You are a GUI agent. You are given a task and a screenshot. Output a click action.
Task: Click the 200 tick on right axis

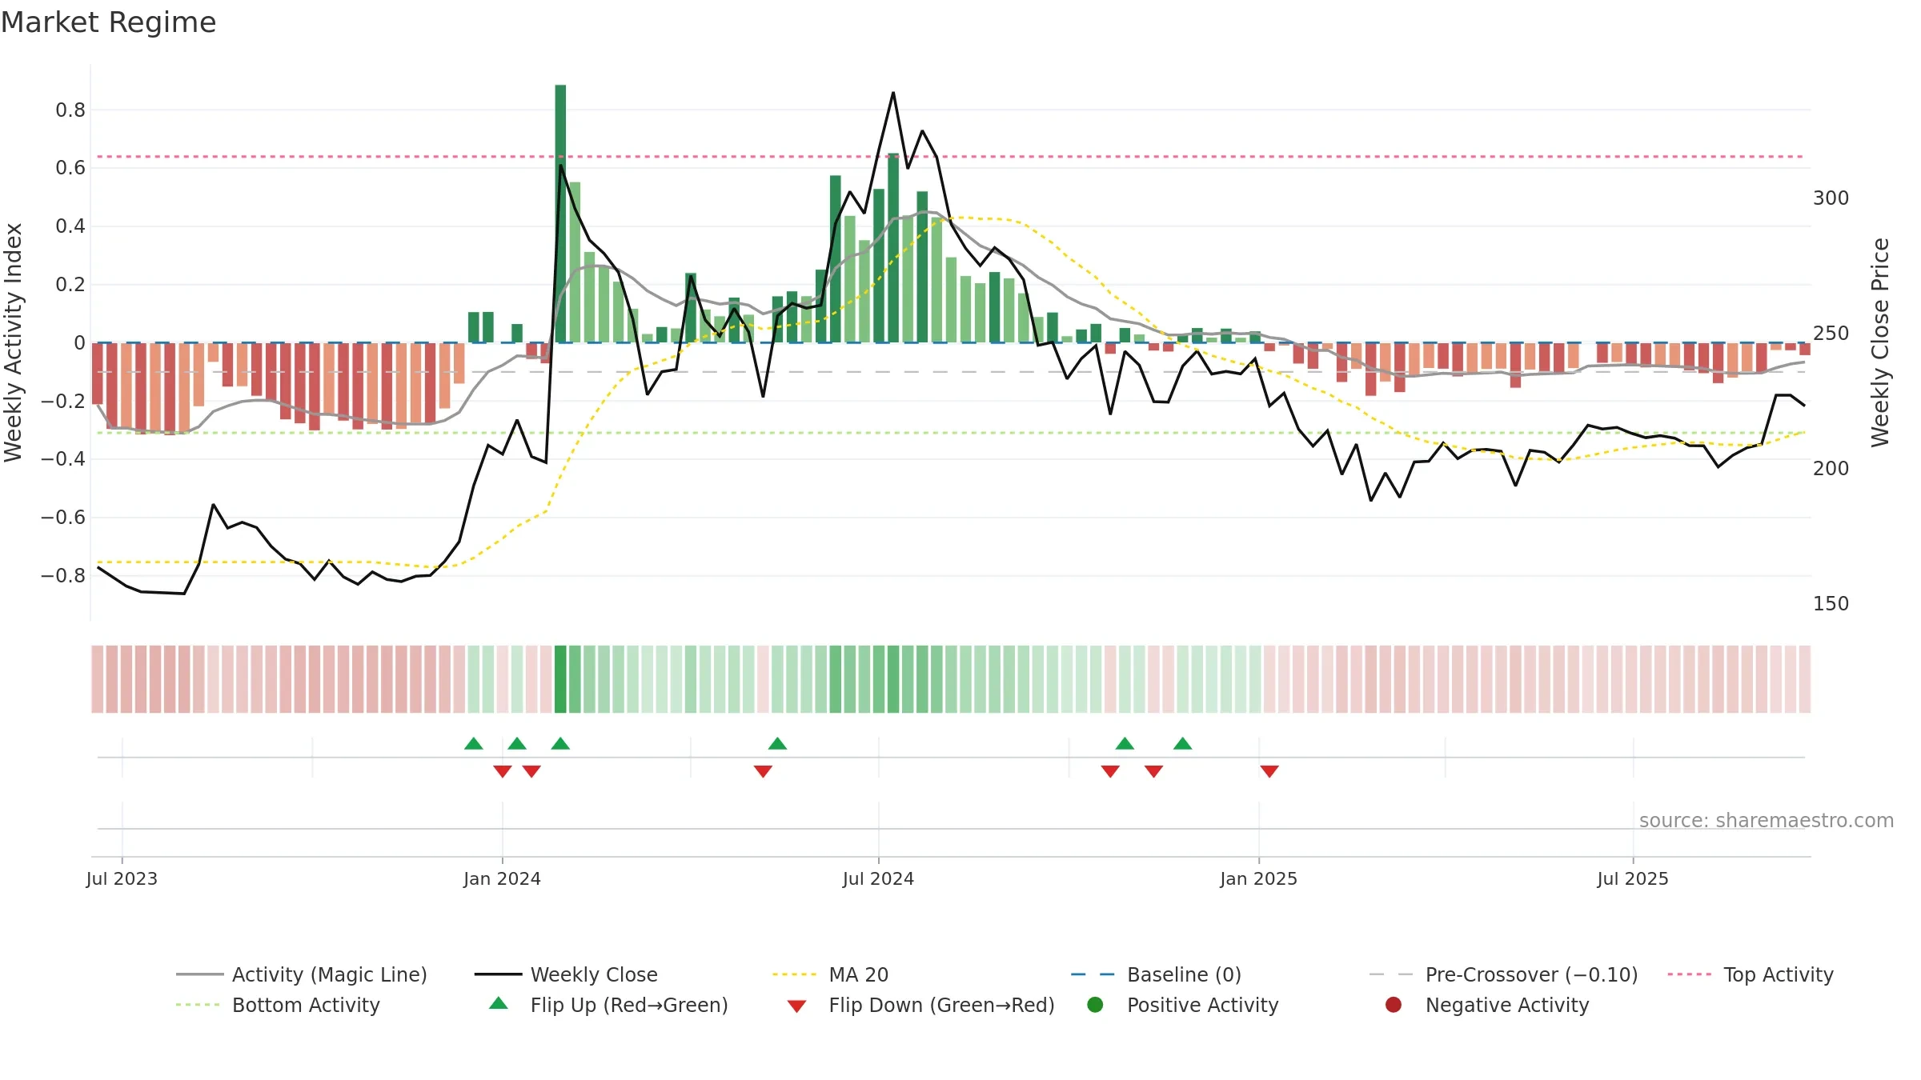pyautogui.click(x=1831, y=468)
